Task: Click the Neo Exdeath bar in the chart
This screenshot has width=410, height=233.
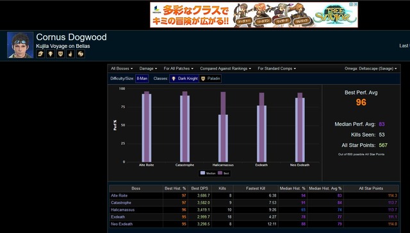Action: tap(300, 128)
